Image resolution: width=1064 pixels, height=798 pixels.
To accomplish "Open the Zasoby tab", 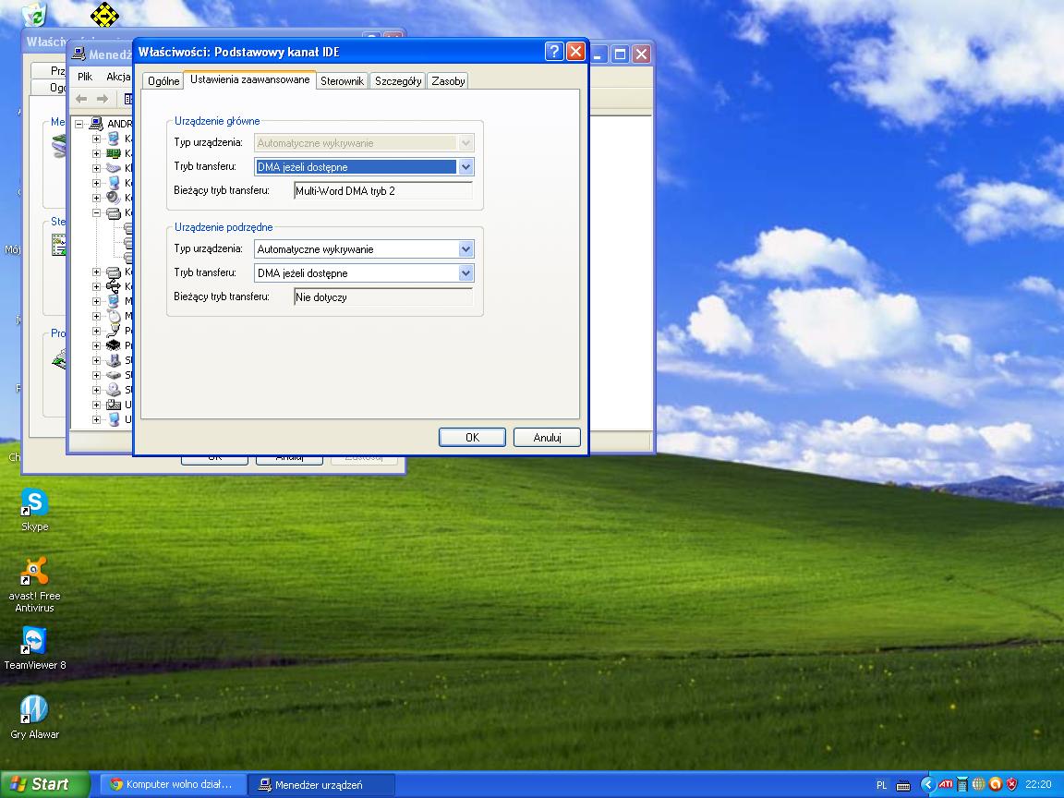I will coord(448,80).
